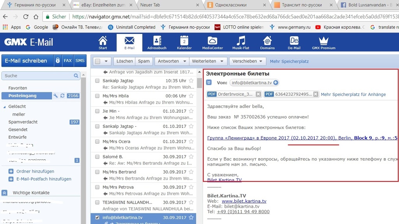Open the Weiterleiten dropdown

(x=208, y=61)
